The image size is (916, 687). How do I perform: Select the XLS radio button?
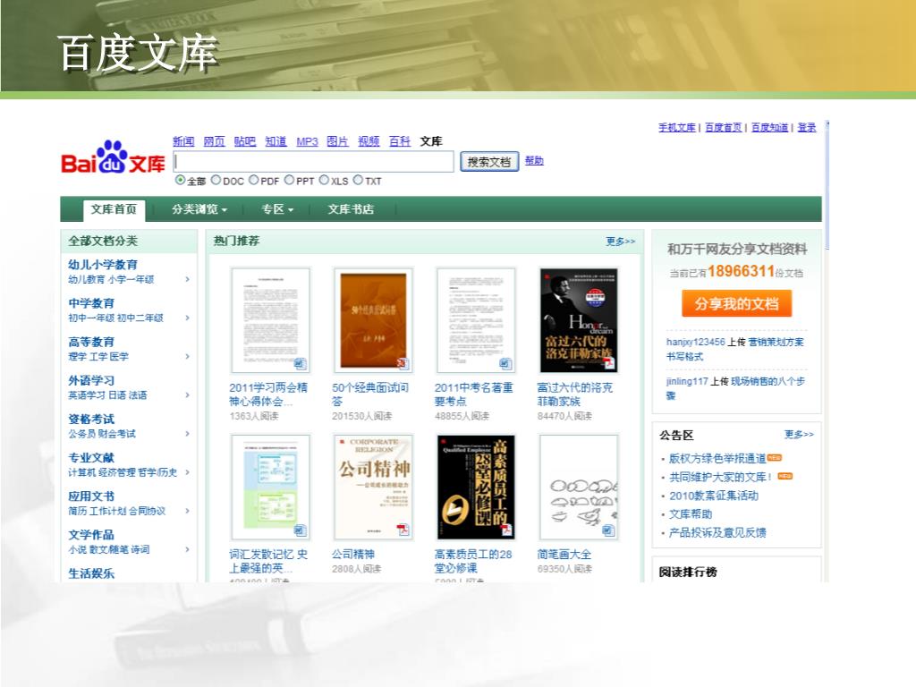click(324, 180)
